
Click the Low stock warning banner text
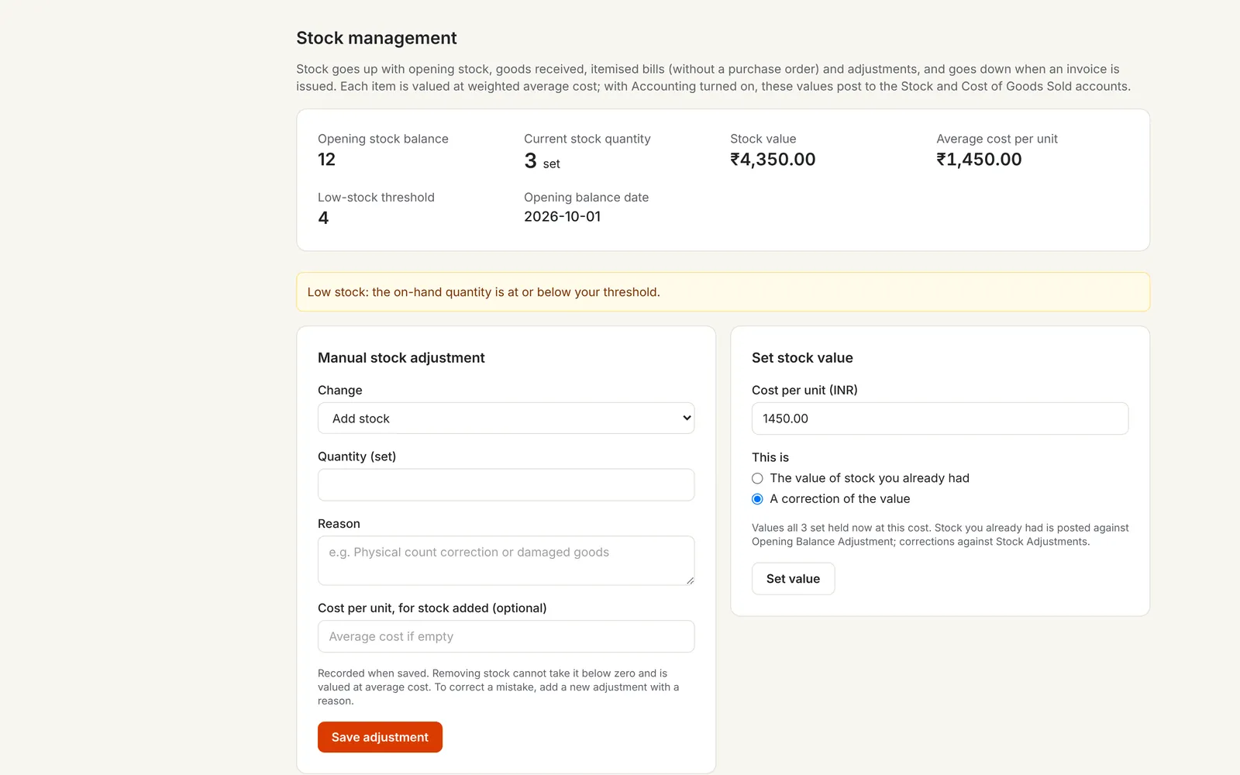click(x=484, y=292)
